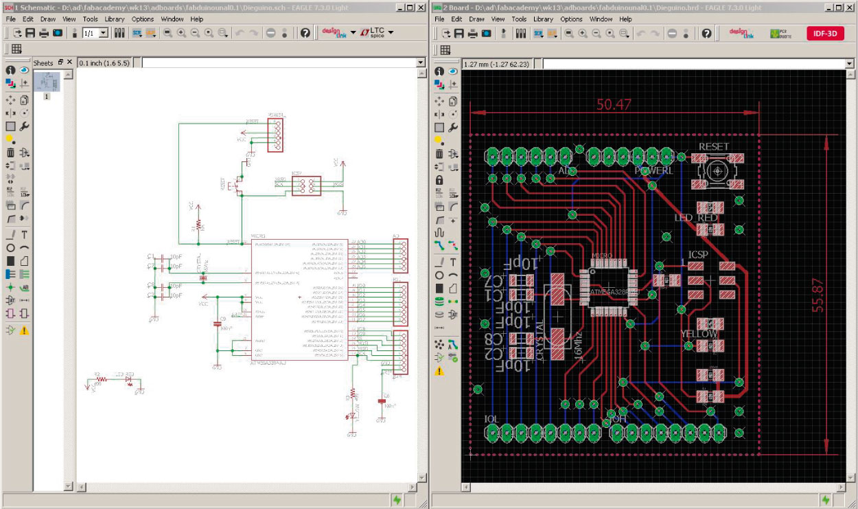Select the Ratsnest tool in Board palette
This screenshot has height=509, width=858.
439,345
